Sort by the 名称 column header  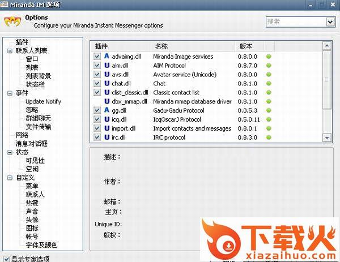192,46
